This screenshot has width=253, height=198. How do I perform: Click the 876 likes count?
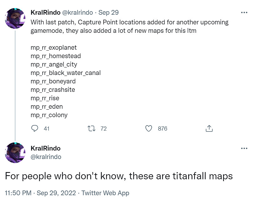click(163, 128)
